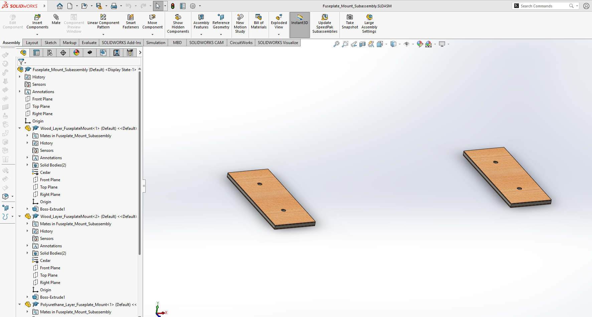Activate Move Component tool

click(x=152, y=22)
